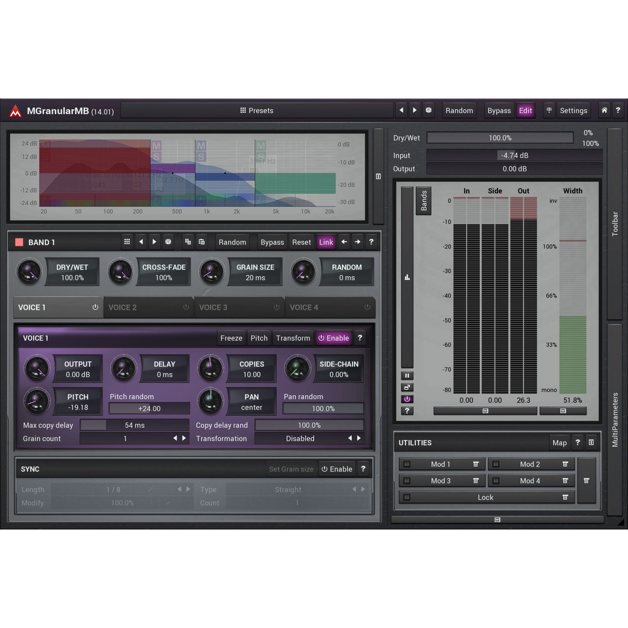The width and height of the screenshot is (628, 628).
Task: Increase Grain count with right arrow
Action: click(184, 438)
